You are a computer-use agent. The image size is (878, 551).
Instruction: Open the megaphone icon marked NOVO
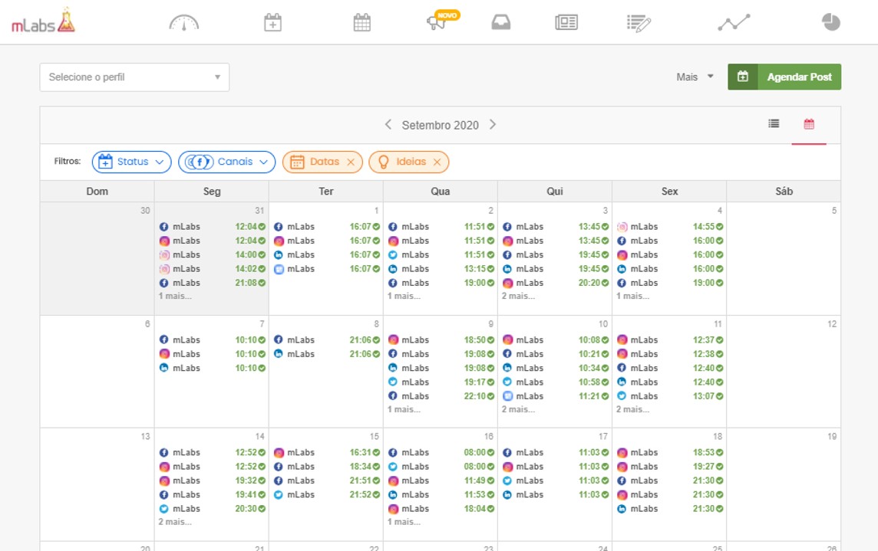[x=436, y=22]
